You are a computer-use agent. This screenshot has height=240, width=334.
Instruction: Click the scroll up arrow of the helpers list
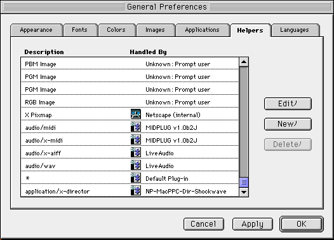[x=244, y=62]
